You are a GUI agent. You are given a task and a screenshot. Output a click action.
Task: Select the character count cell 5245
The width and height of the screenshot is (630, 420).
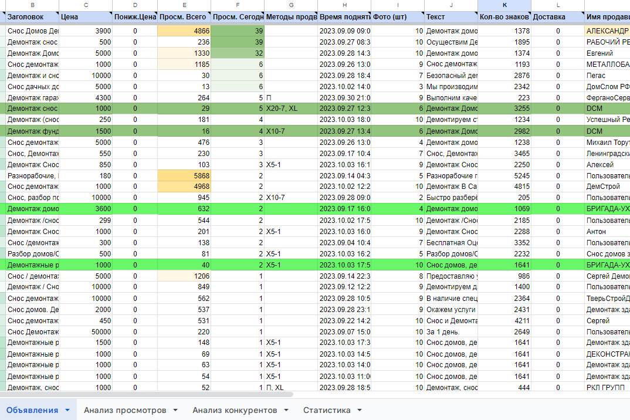click(x=504, y=175)
